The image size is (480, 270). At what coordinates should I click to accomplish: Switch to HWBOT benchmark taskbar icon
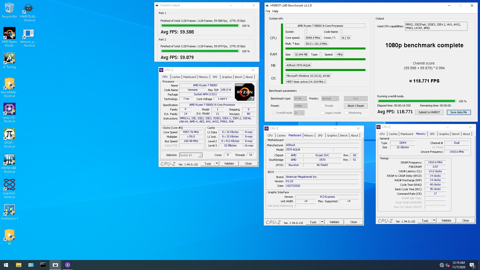[55, 265]
